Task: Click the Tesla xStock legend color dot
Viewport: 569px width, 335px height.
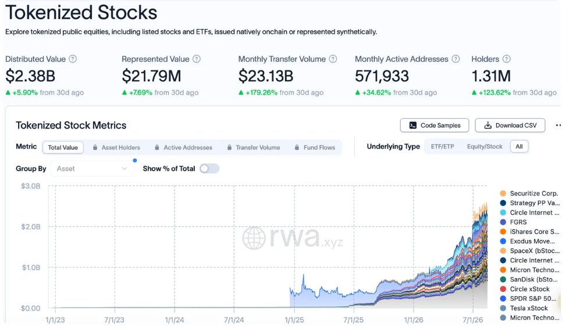Action: (503, 308)
